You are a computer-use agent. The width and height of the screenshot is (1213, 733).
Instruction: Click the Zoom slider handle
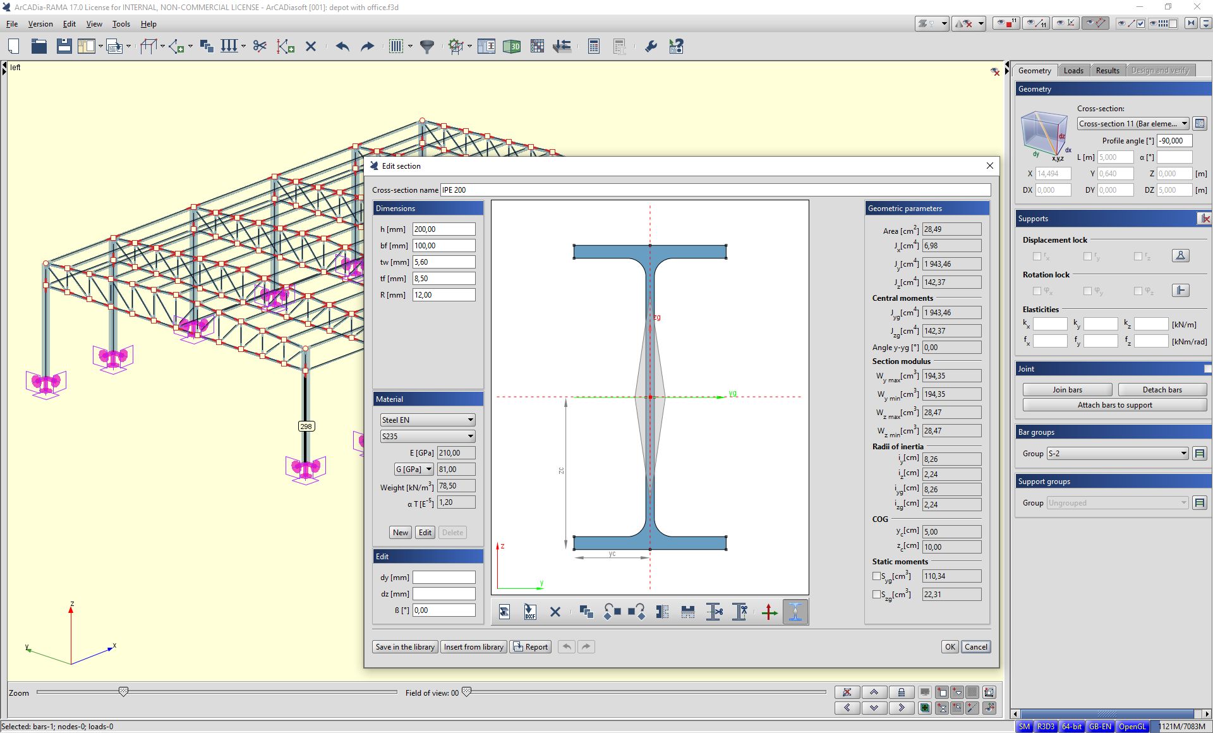pos(124,692)
